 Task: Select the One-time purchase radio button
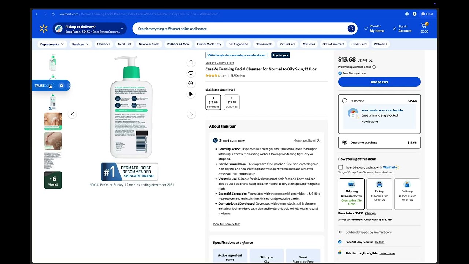(x=344, y=142)
